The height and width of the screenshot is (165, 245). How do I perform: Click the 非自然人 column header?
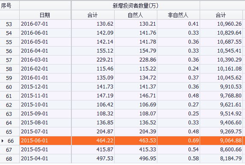pyautogui.click(x=178, y=15)
